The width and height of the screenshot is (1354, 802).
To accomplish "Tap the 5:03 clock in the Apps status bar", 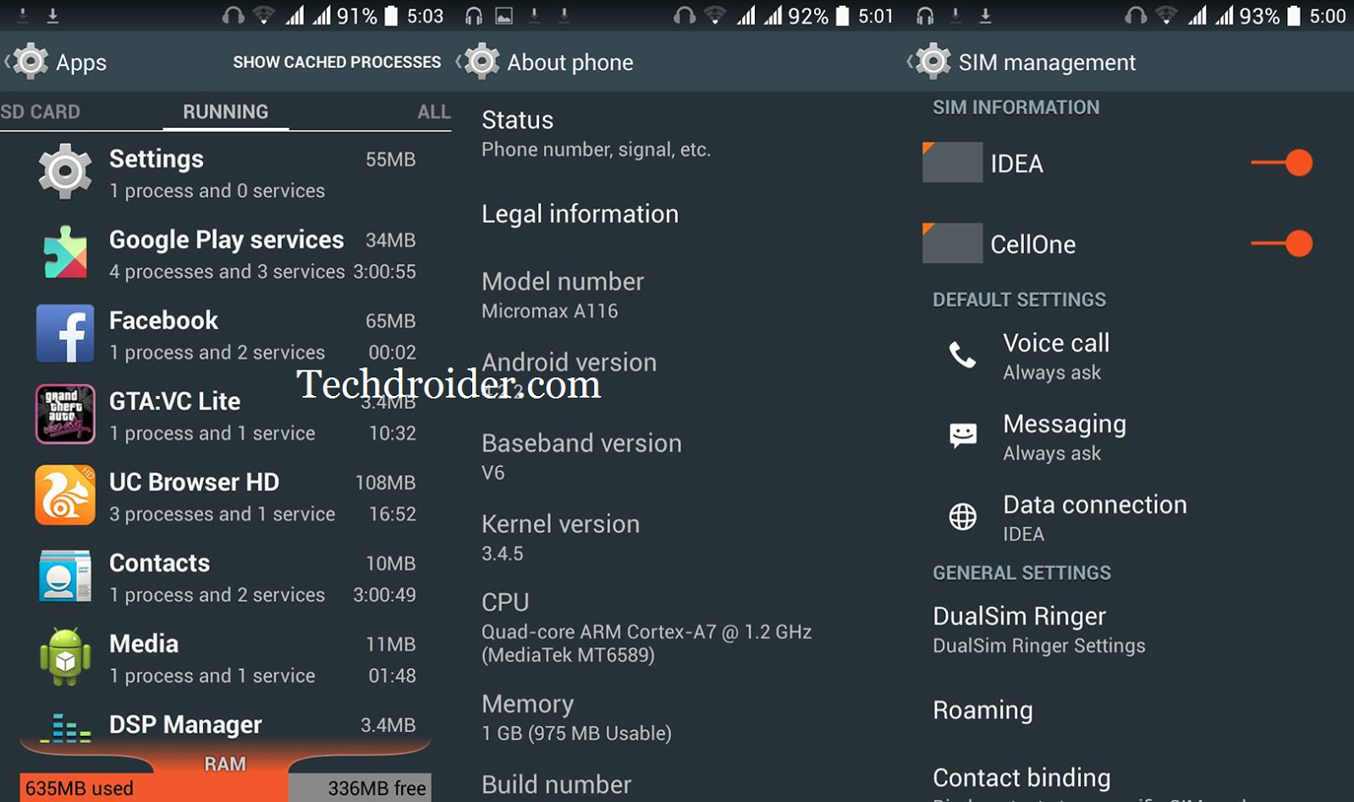I will pyautogui.click(x=425, y=16).
